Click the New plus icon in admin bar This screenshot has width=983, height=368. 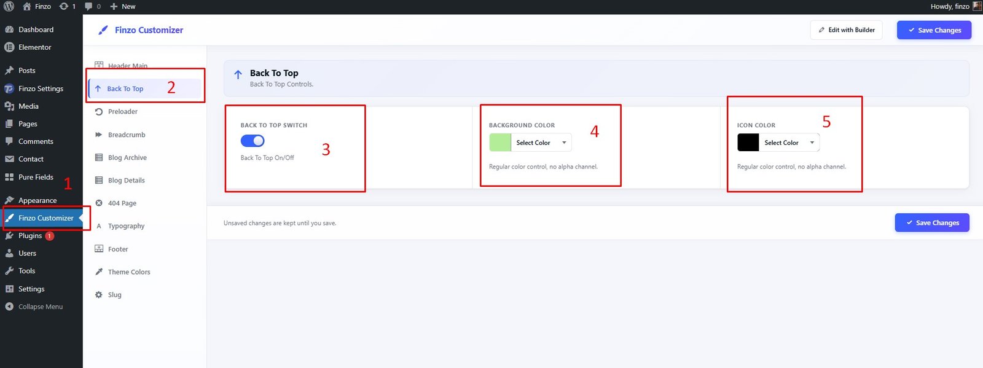pos(114,7)
